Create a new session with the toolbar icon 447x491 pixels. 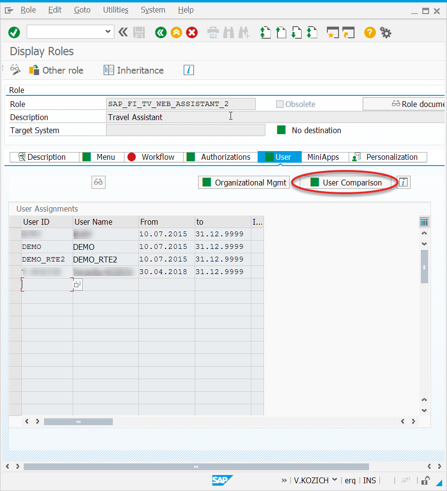click(333, 32)
